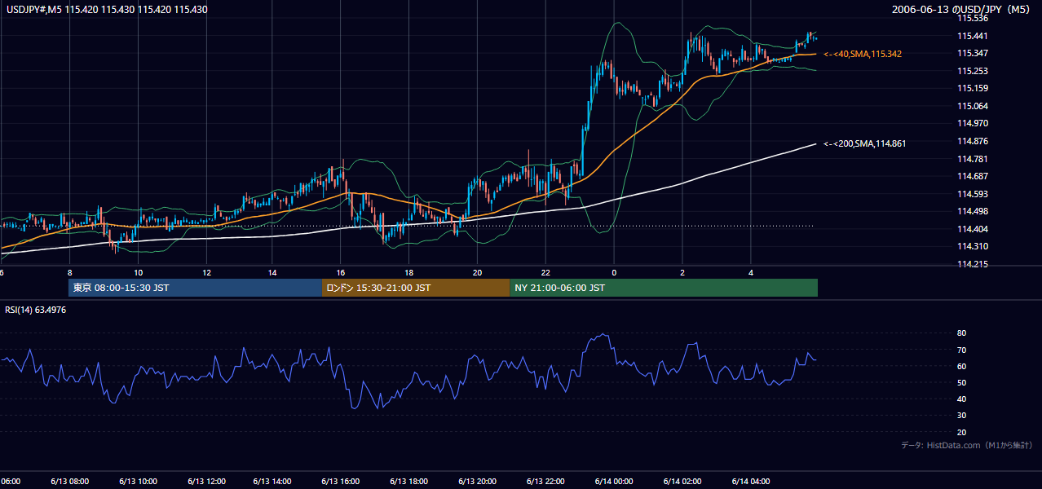Click the 6/13 08:00 time axis label
The height and width of the screenshot is (489, 1042).
70,481
